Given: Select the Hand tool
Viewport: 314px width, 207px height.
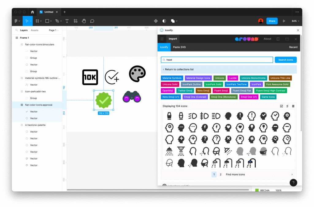Looking at the screenshot, I should [x=84, y=21].
